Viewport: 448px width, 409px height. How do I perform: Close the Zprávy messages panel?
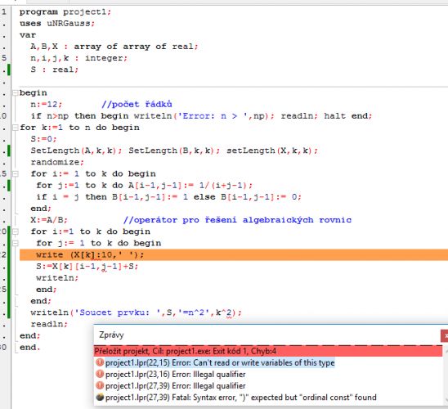click(x=445, y=336)
